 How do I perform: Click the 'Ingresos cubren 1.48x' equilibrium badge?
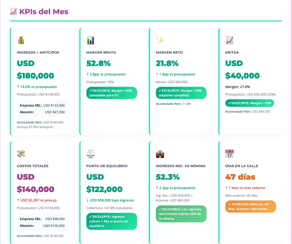pos(111,221)
